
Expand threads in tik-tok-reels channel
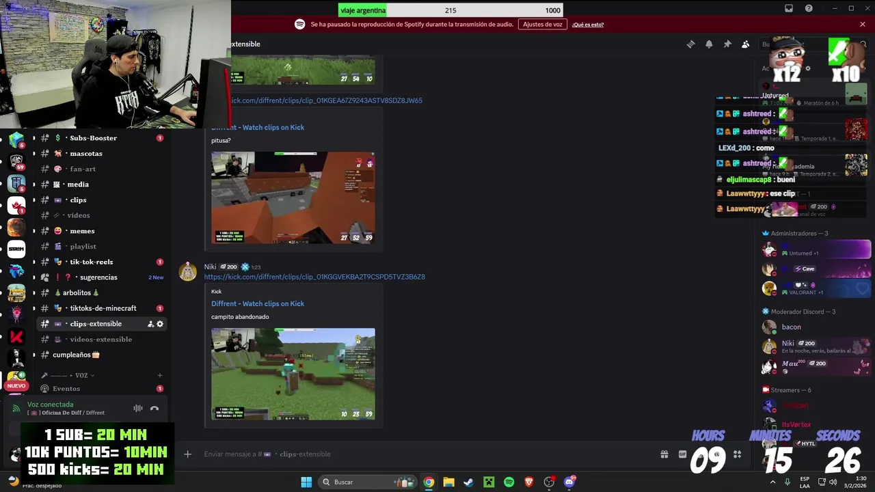click(33, 262)
